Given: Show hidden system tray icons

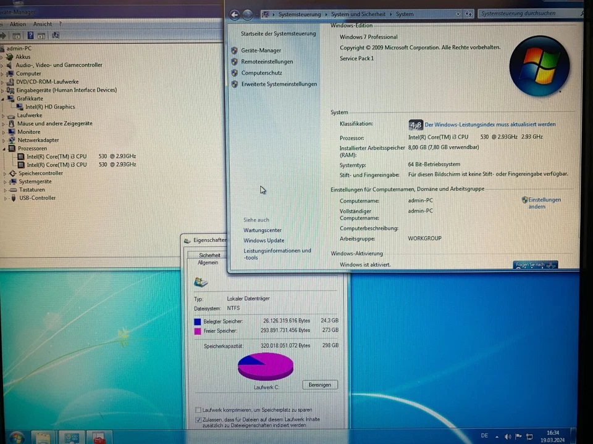Looking at the screenshot, I should [497, 436].
